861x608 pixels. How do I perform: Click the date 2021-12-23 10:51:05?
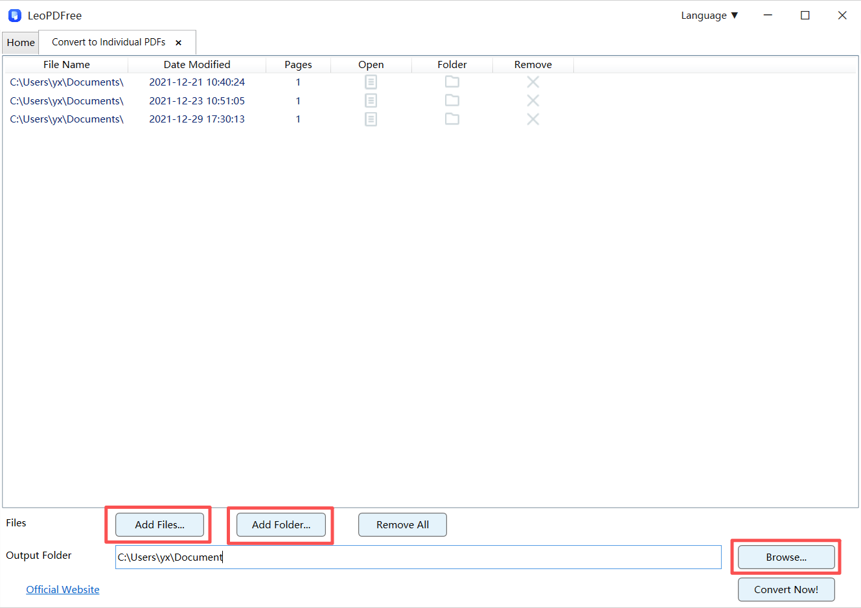[197, 101]
